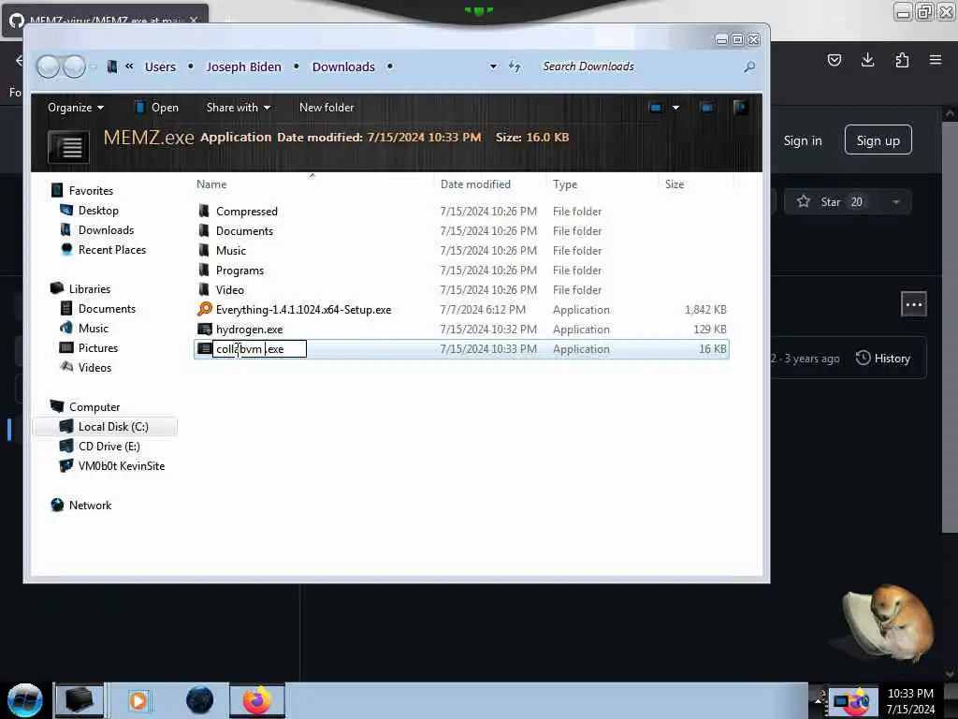Launch media player from taskbar
958x719 pixels.
pyautogui.click(x=138, y=700)
